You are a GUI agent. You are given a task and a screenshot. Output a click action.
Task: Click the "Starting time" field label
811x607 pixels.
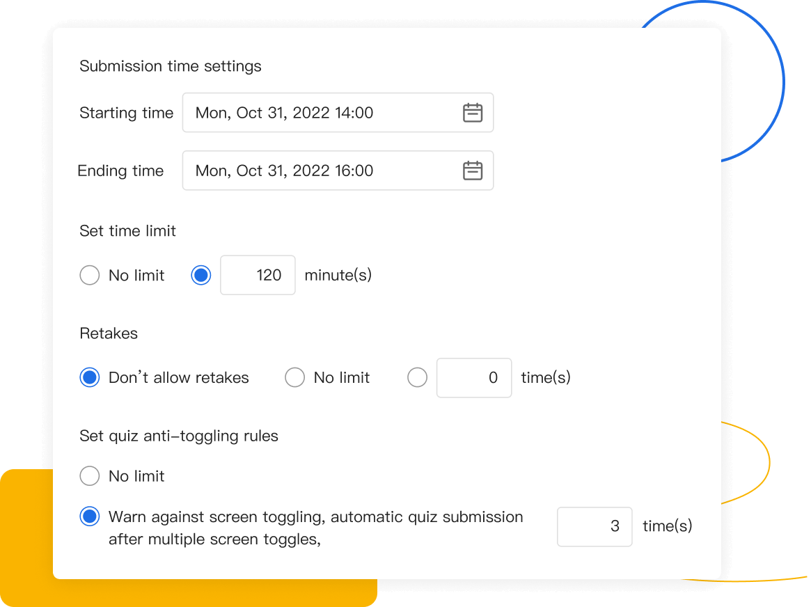click(127, 113)
